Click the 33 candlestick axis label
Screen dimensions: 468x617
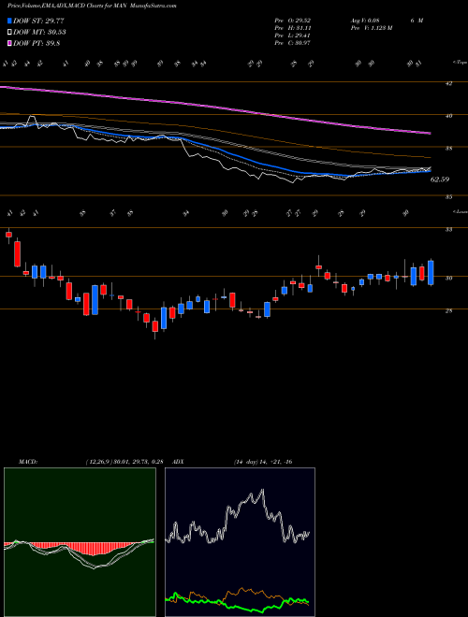pyautogui.click(x=448, y=229)
